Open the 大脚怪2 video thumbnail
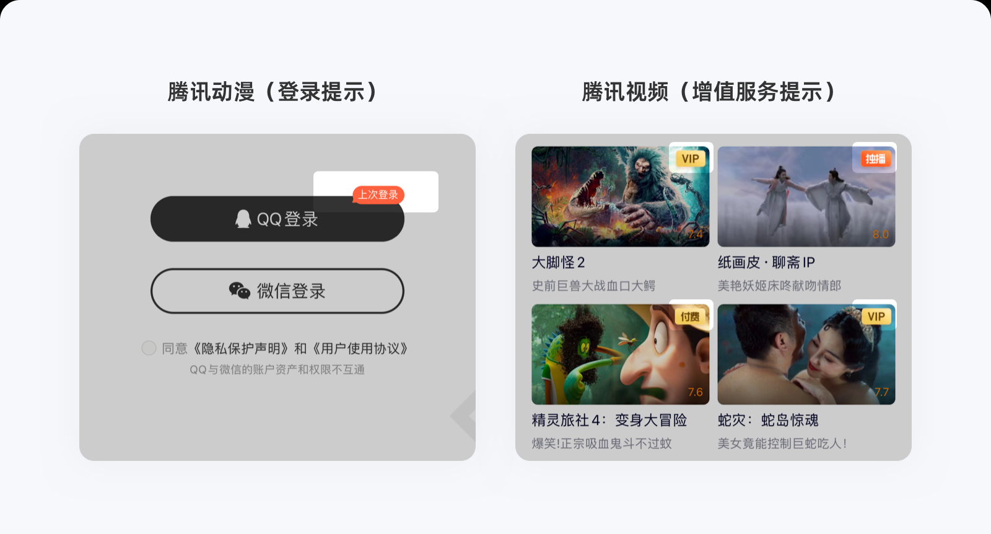This screenshot has width=991, height=534. click(621, 196)
